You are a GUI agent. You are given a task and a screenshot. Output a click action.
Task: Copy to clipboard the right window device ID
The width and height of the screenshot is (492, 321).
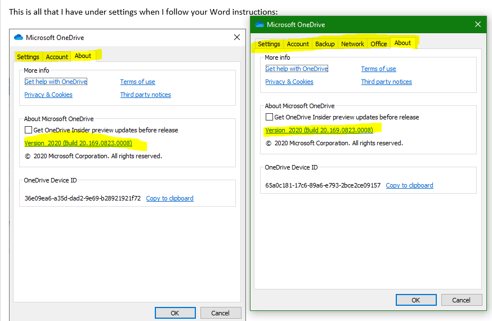click(409, 185)
